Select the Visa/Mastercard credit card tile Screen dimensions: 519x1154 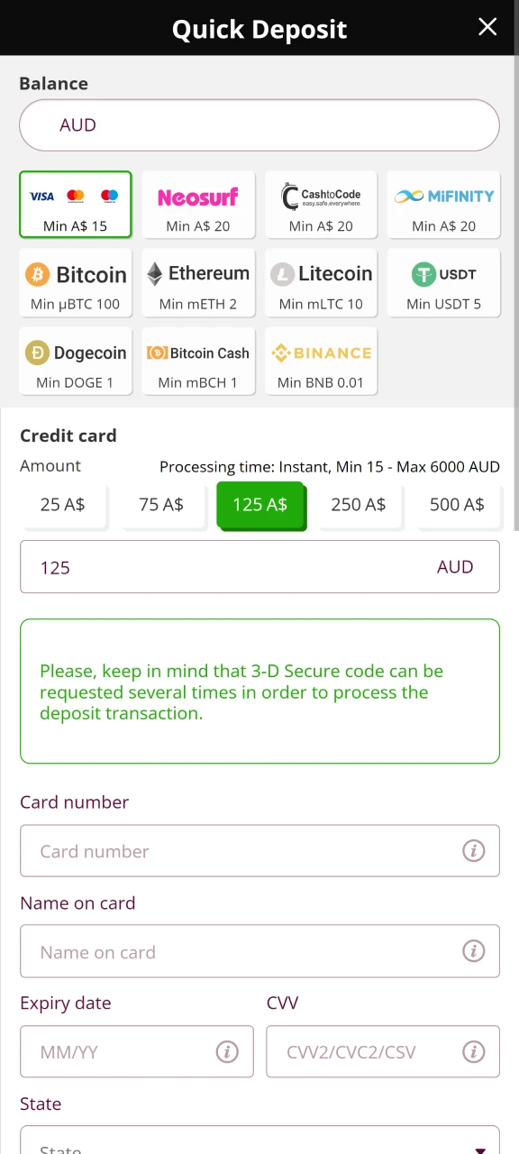76,205
